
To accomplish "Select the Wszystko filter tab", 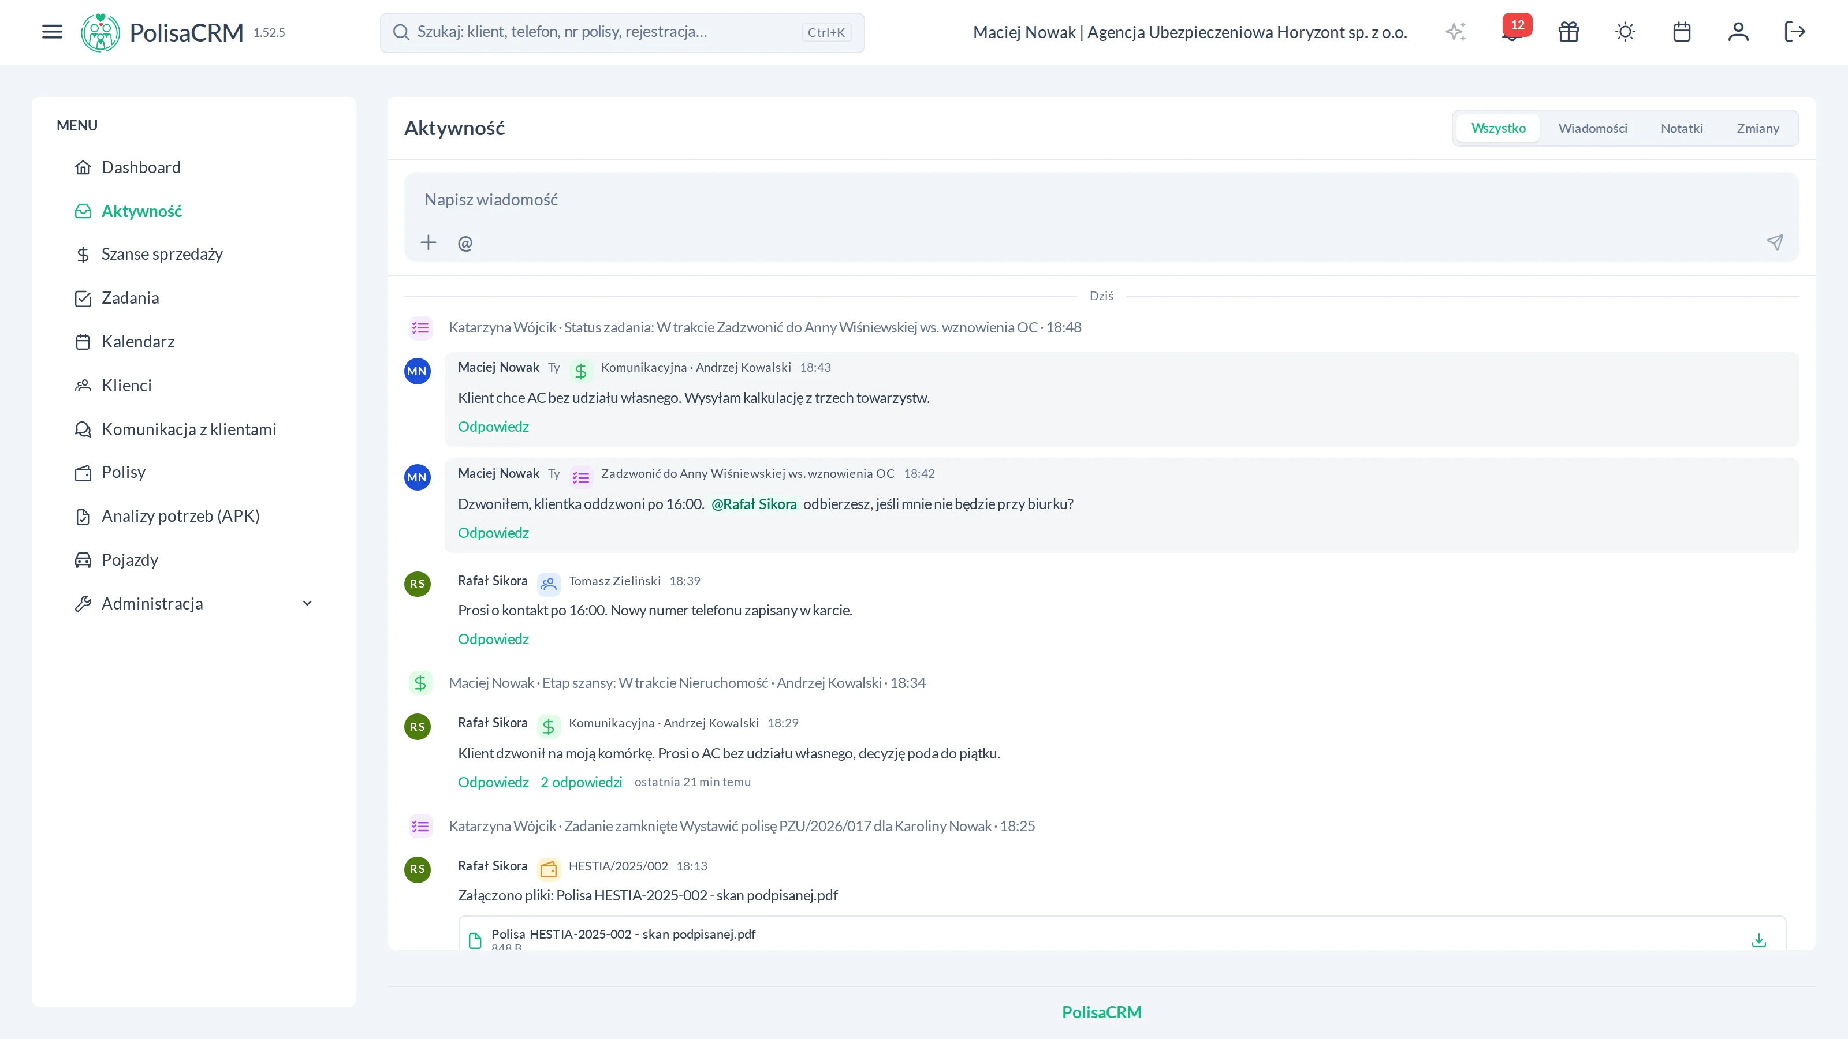I will [x=1498, y=128].
